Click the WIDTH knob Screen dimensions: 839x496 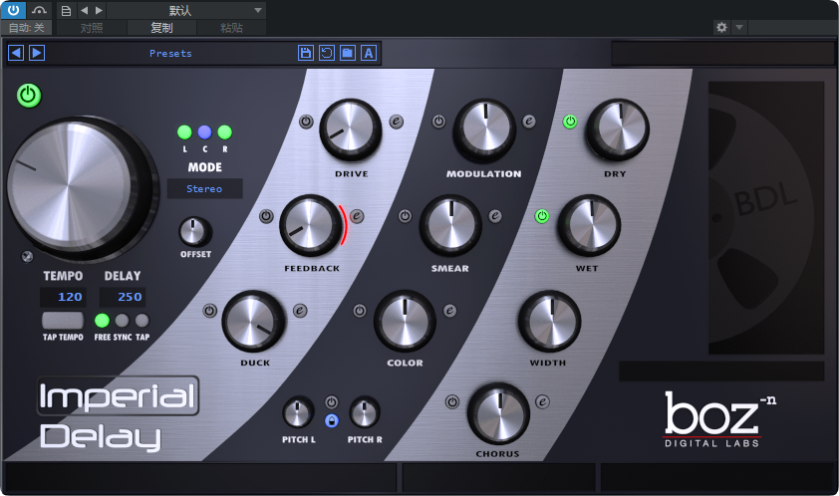coord(549,321)
